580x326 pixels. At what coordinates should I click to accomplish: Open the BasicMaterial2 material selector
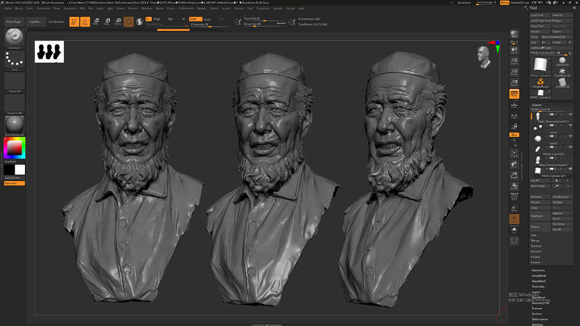tap(14, 126)
